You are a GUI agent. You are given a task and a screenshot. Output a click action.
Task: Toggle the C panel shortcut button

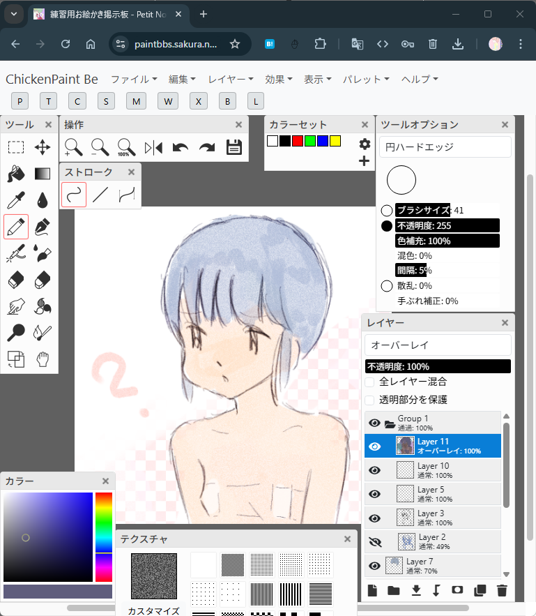point(77,101)
